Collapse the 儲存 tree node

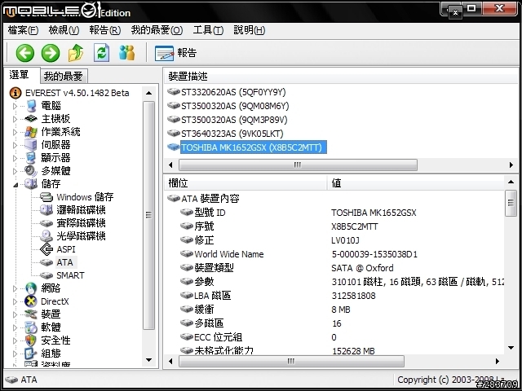[x=15, y=185]
